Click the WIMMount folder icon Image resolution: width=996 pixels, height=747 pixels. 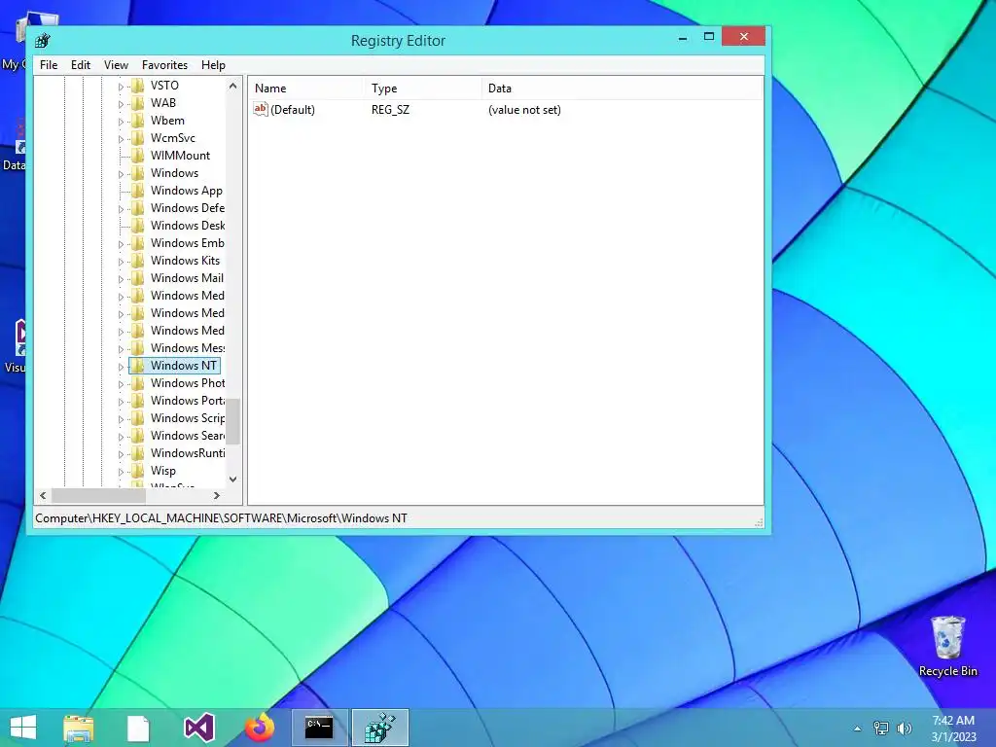tap(138, 155)
